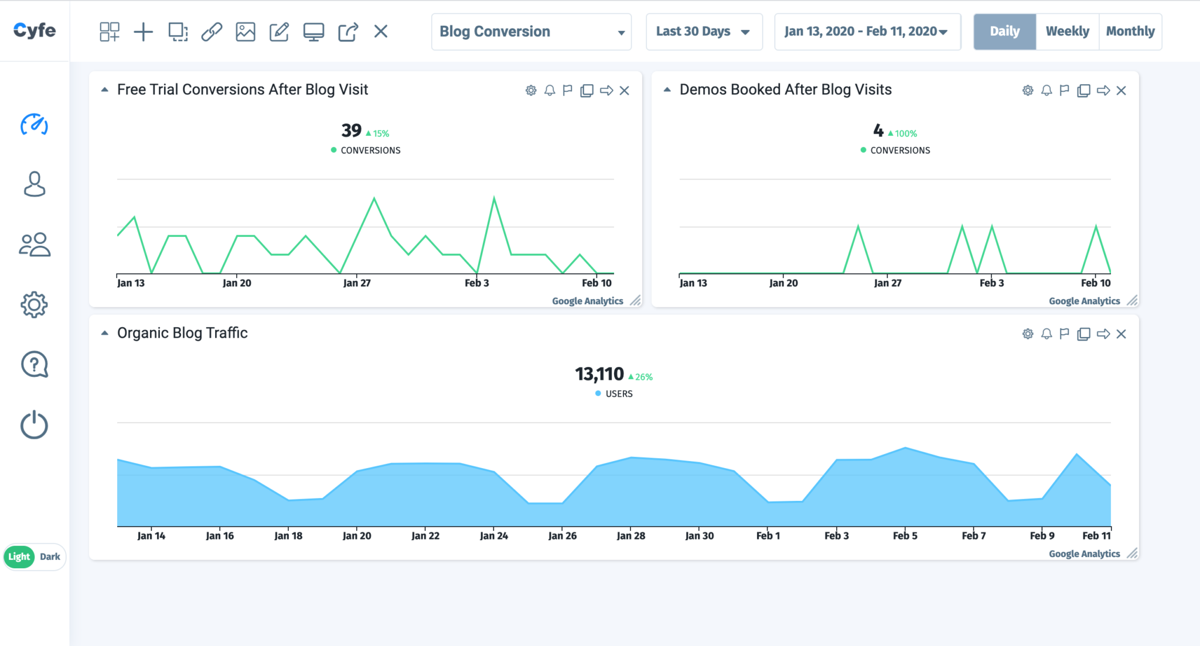This screenshot has height=646, width=1200.
Task: Switch to Weekly view
Action: click(x=1067, y=32)
